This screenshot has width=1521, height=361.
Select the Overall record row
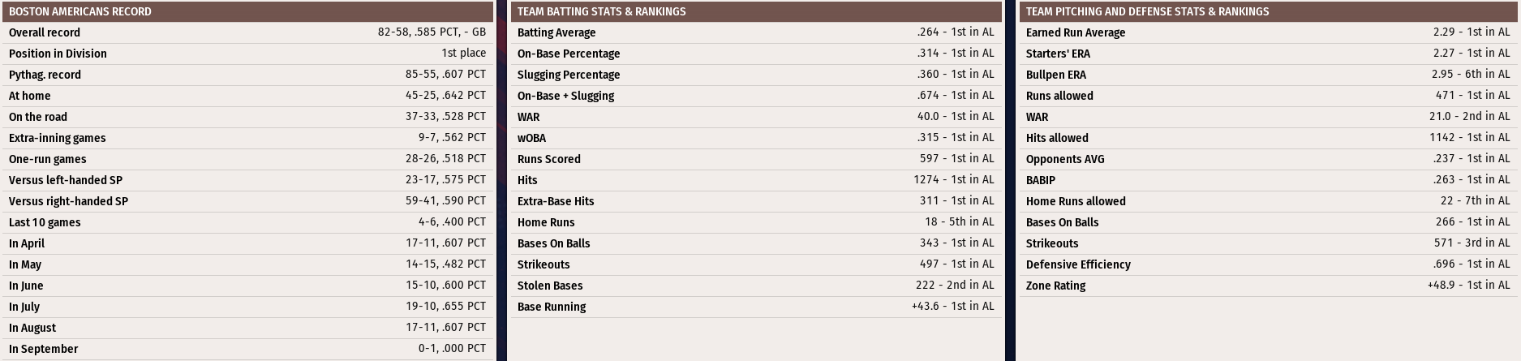pyautogui.click(x=247, y=32)
